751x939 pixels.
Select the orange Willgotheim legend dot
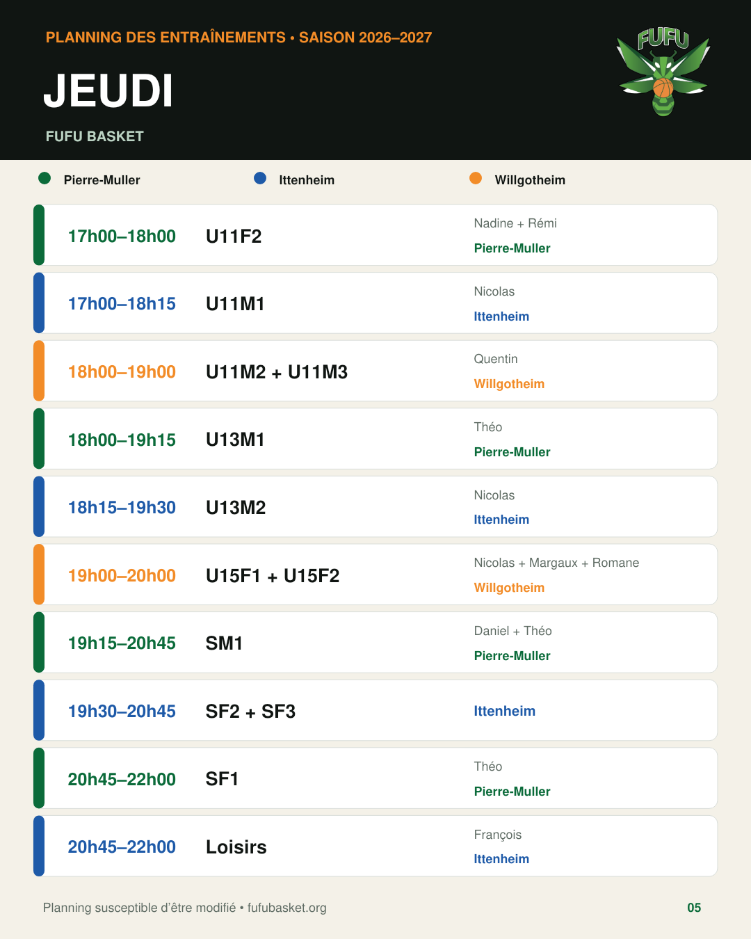pos(476,178)
